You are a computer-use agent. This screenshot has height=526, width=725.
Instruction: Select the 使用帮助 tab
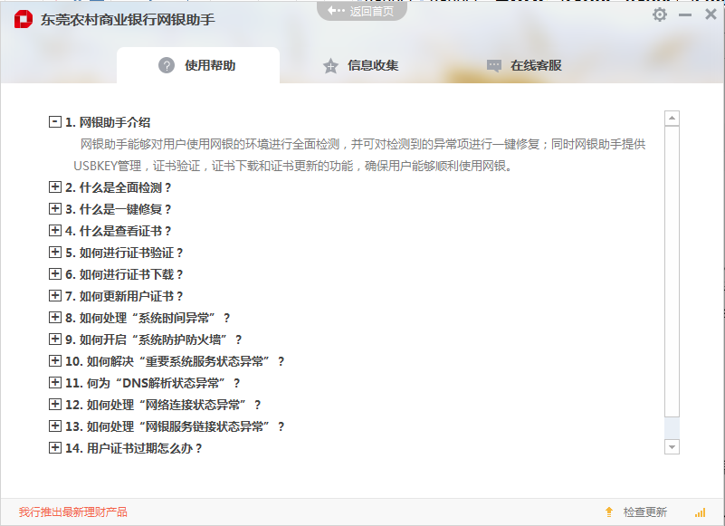click(x=198, y=65)
